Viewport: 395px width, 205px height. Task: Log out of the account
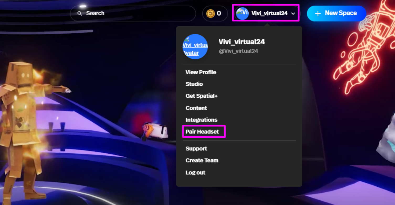[196, 172]
